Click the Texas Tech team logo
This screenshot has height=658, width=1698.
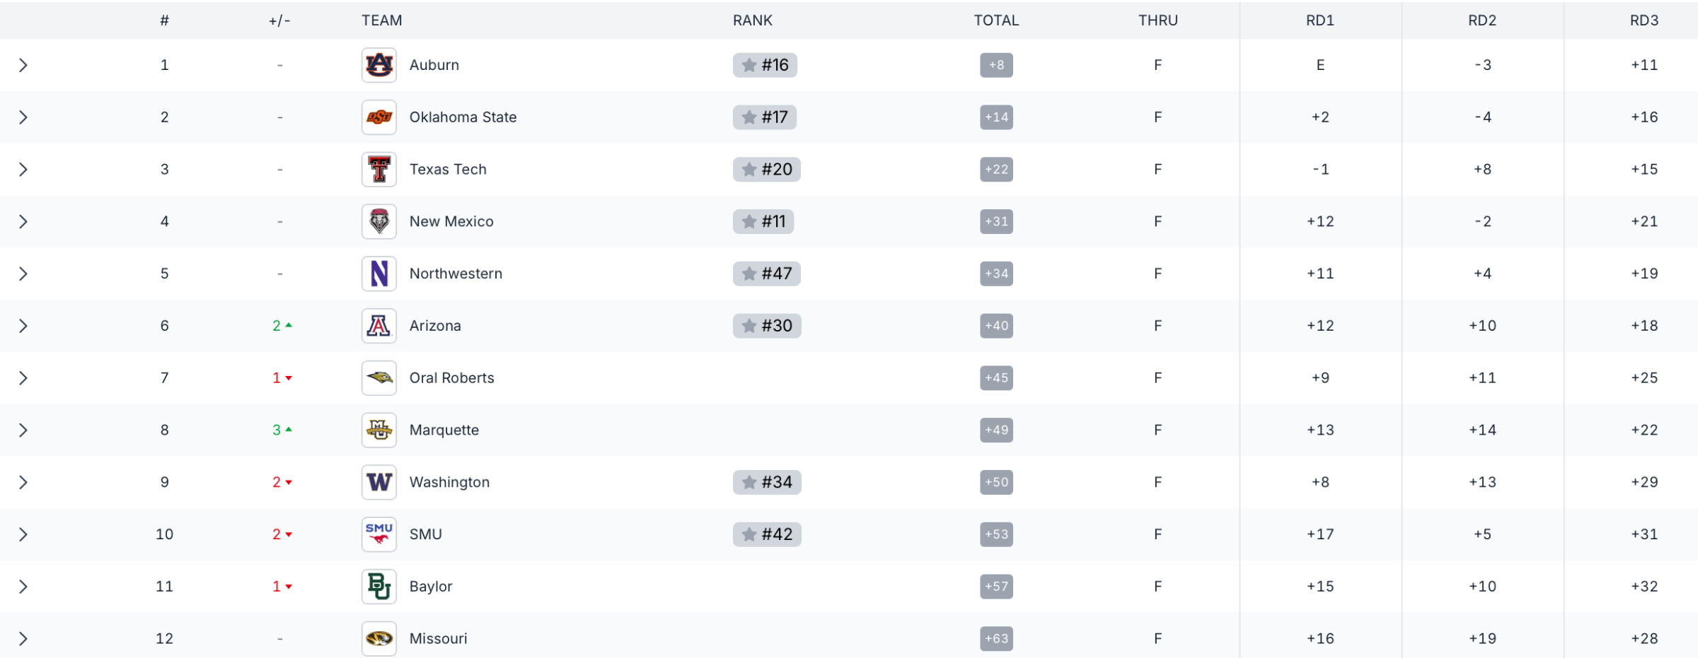[x=379, y=170]
